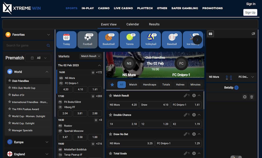The image size is (262, 158).
Task: Open the Match Result markets dropdown
Action: [x=90, y=56]
